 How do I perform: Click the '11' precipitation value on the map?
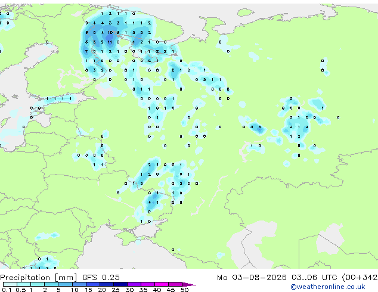pyautogui.click(x=110, y=42)
